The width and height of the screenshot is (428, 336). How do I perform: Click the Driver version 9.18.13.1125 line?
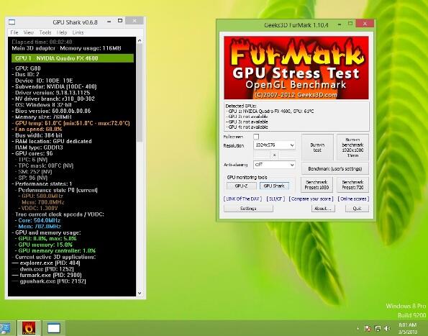pyautogui.click(x=51, y=93)
